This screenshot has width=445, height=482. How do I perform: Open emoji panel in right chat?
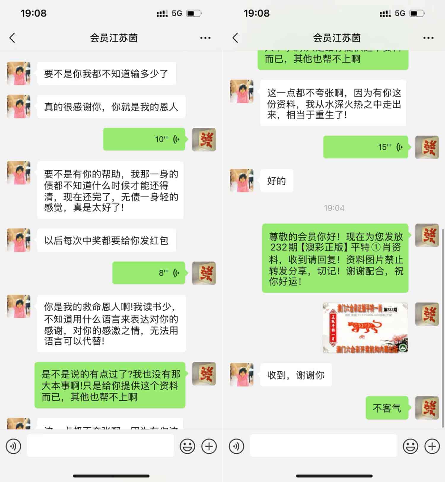coord(411,446)
